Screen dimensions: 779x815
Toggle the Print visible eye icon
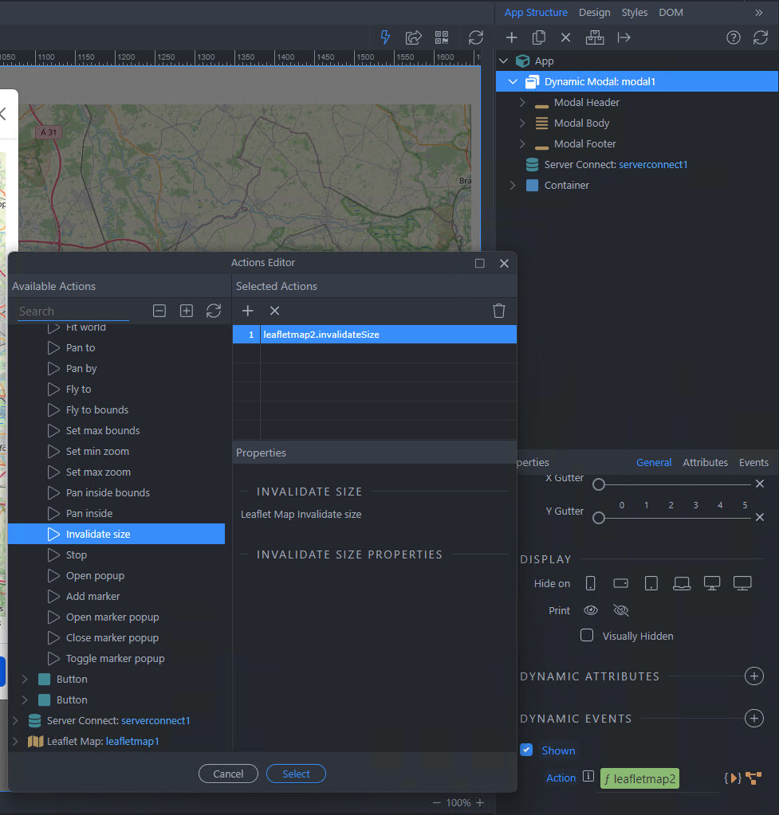(591, 610)
